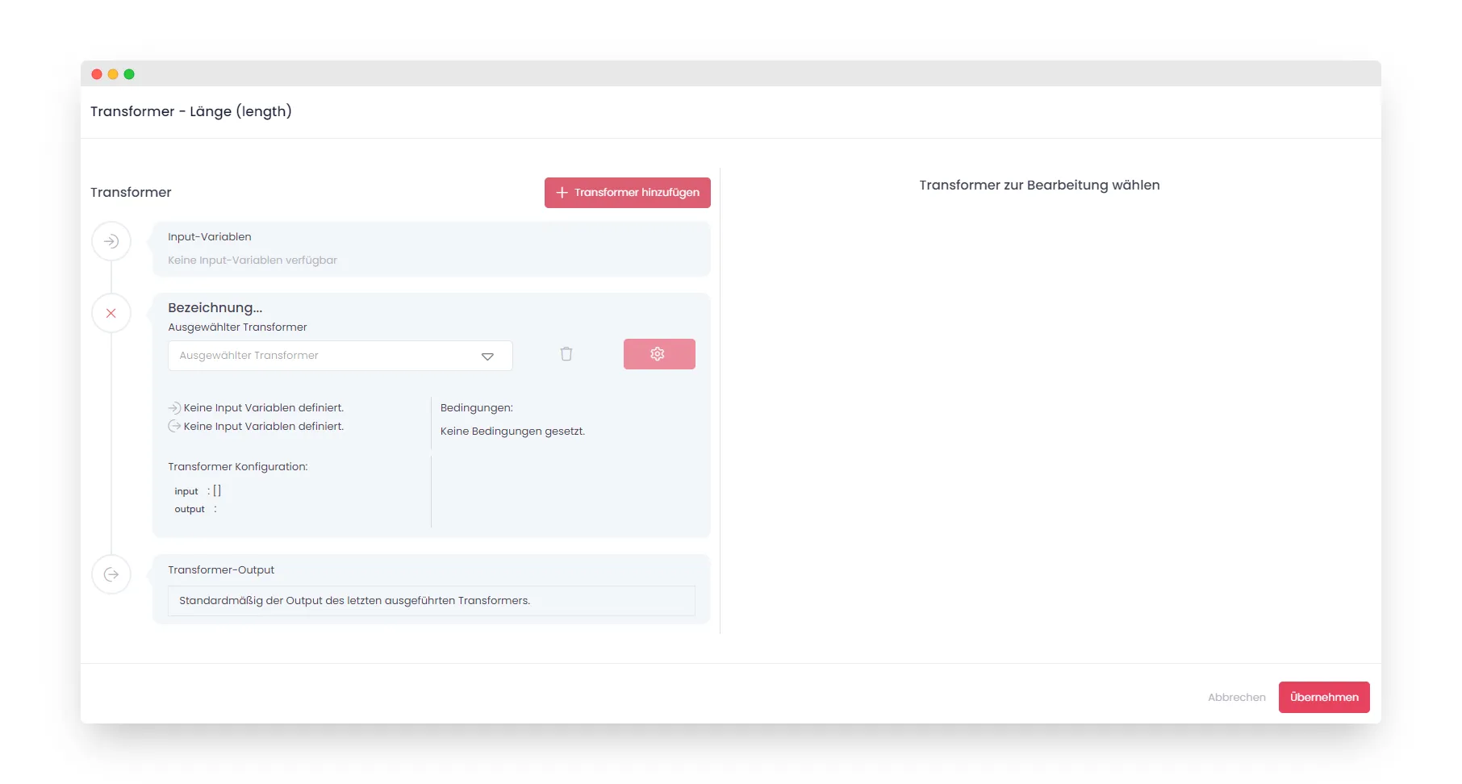Click the 'Bedingungen:' label
Image resolution: width=1462 pixels, height=784 pixels.
click(x=477, y=408)
